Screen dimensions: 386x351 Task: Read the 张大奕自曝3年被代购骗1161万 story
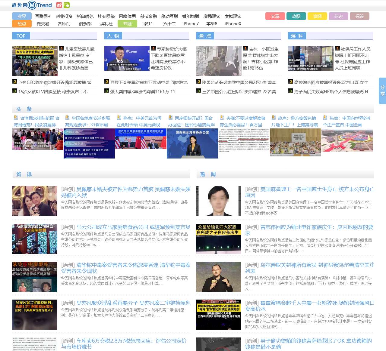143,91
